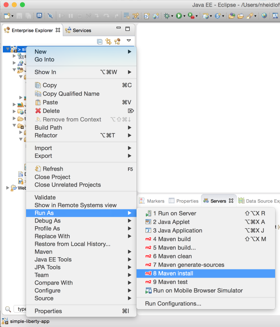Toggle the Skip All Breakpoints icon

pyautogui.click(x=50, y=16)
